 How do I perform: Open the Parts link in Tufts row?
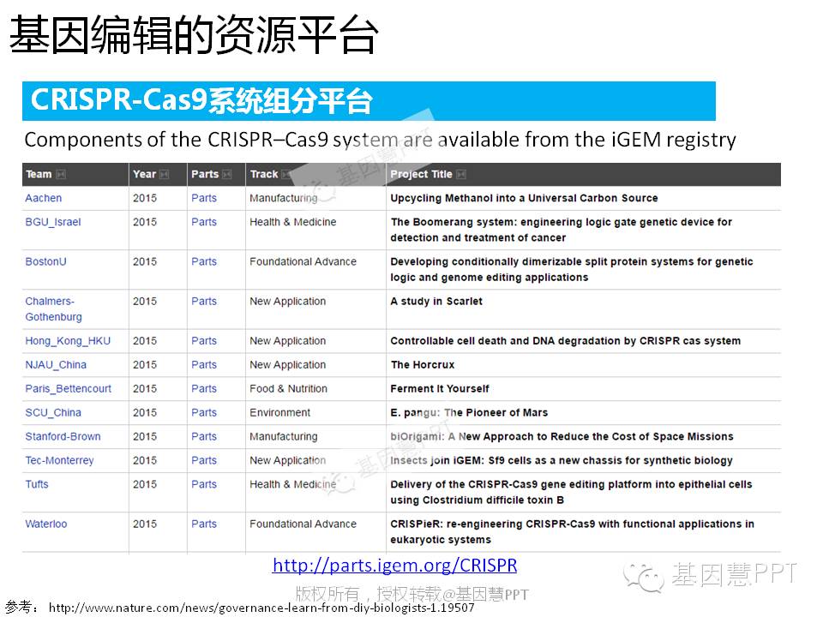(204, 485)
